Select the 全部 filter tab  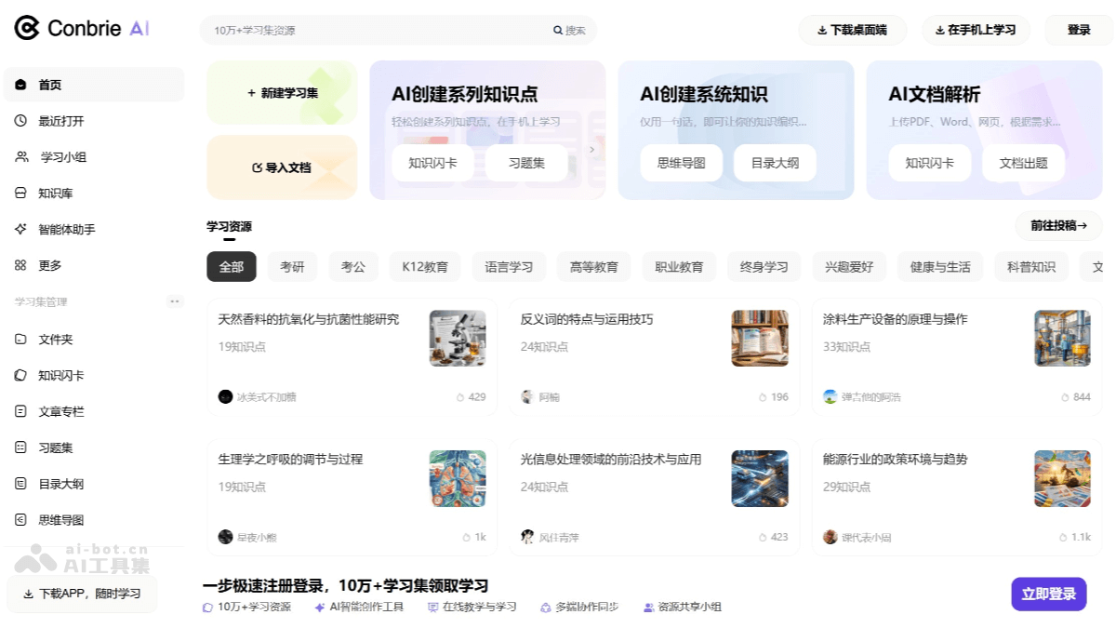click(231, 266)
